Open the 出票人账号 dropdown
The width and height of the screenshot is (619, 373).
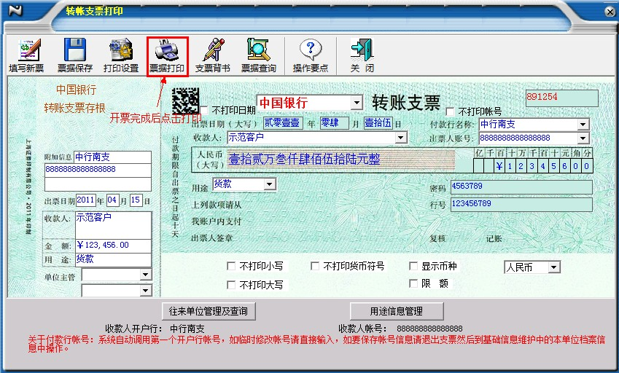pos(583,138)
